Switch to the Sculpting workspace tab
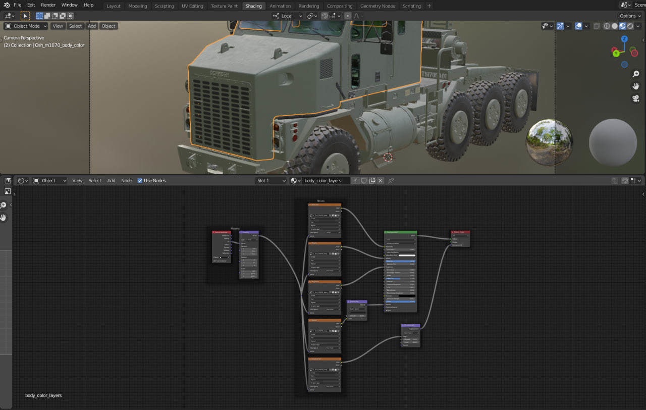The height and width of the screenshot is (410, 646). pyautogui.click(x=164, y=6)
